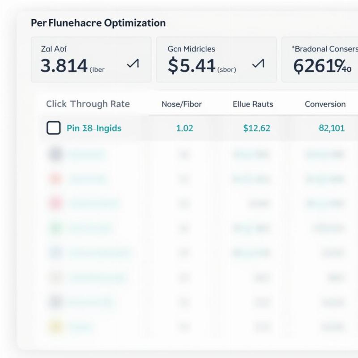Click the trend icon in Gcn Midricles card

(258, 64)
